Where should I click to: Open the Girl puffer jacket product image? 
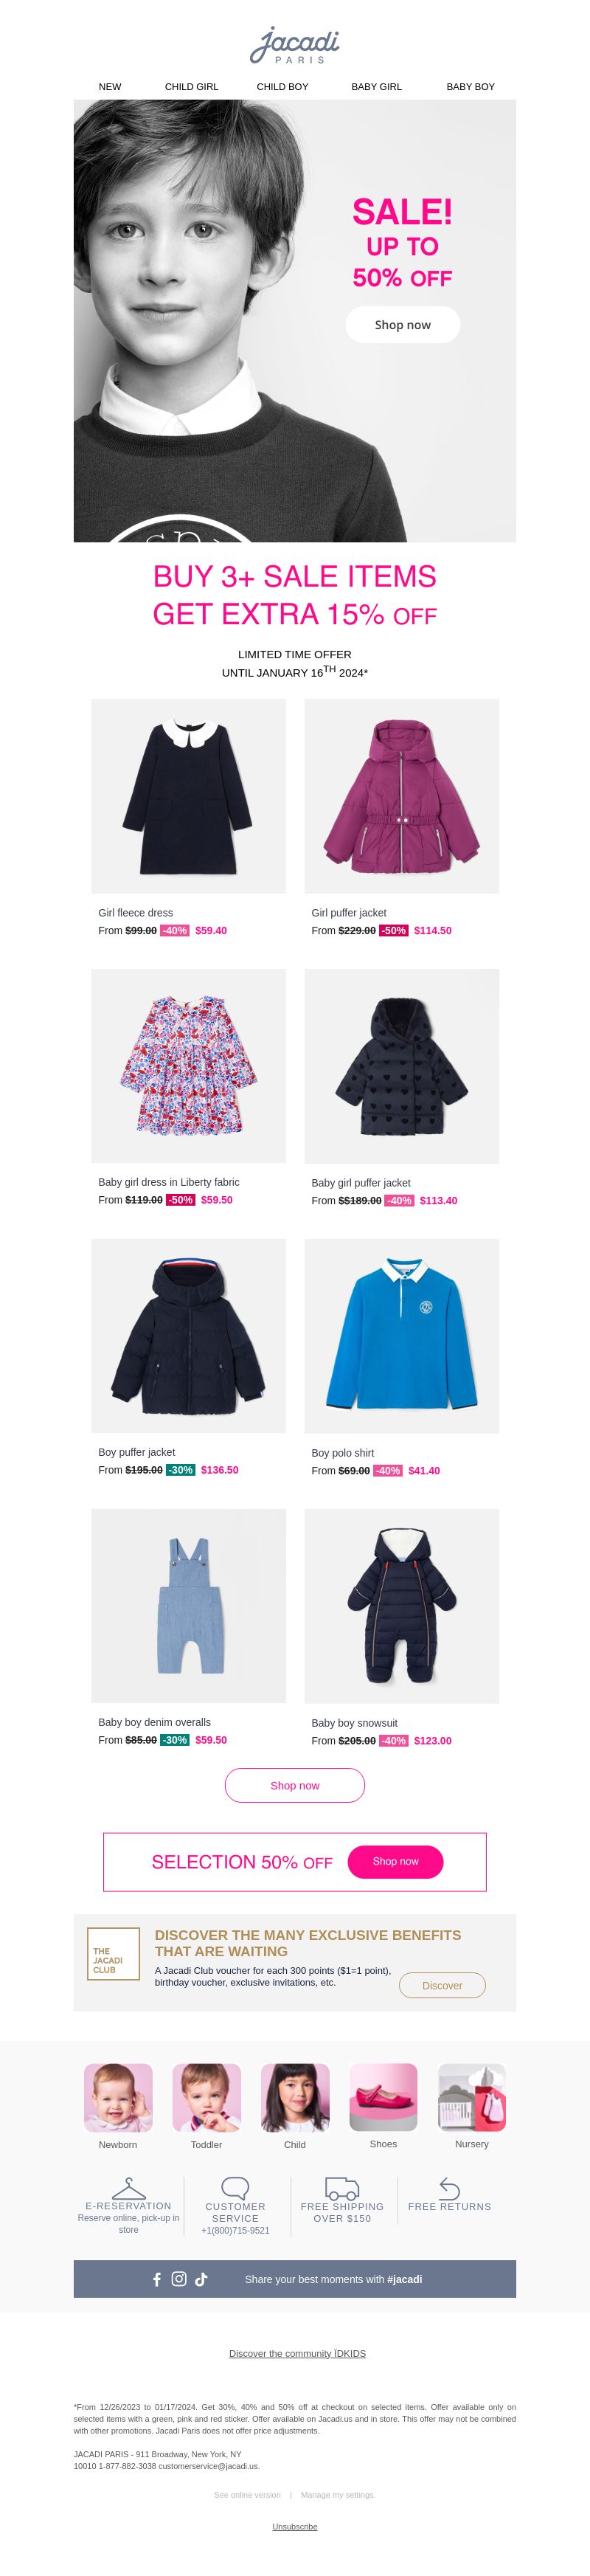click(401, 796)
